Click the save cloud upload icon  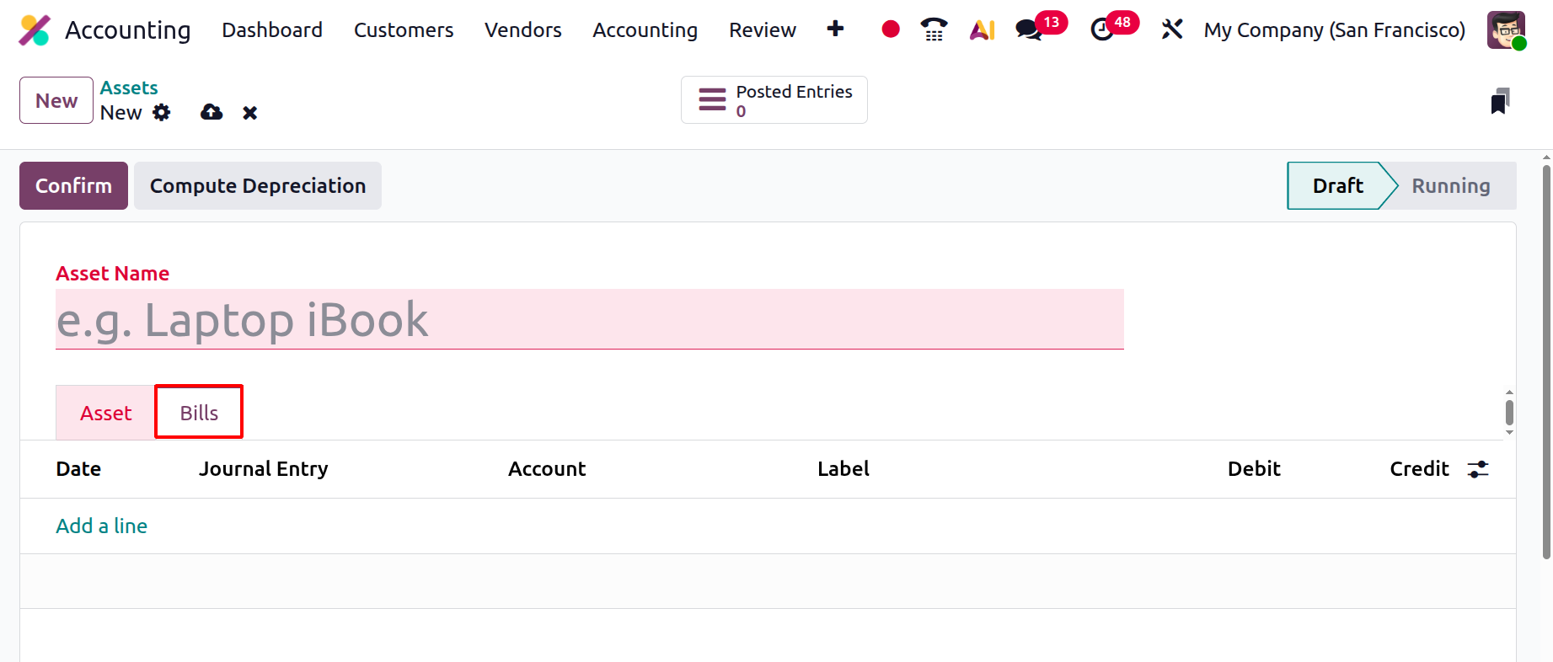(x=212, y=112)
